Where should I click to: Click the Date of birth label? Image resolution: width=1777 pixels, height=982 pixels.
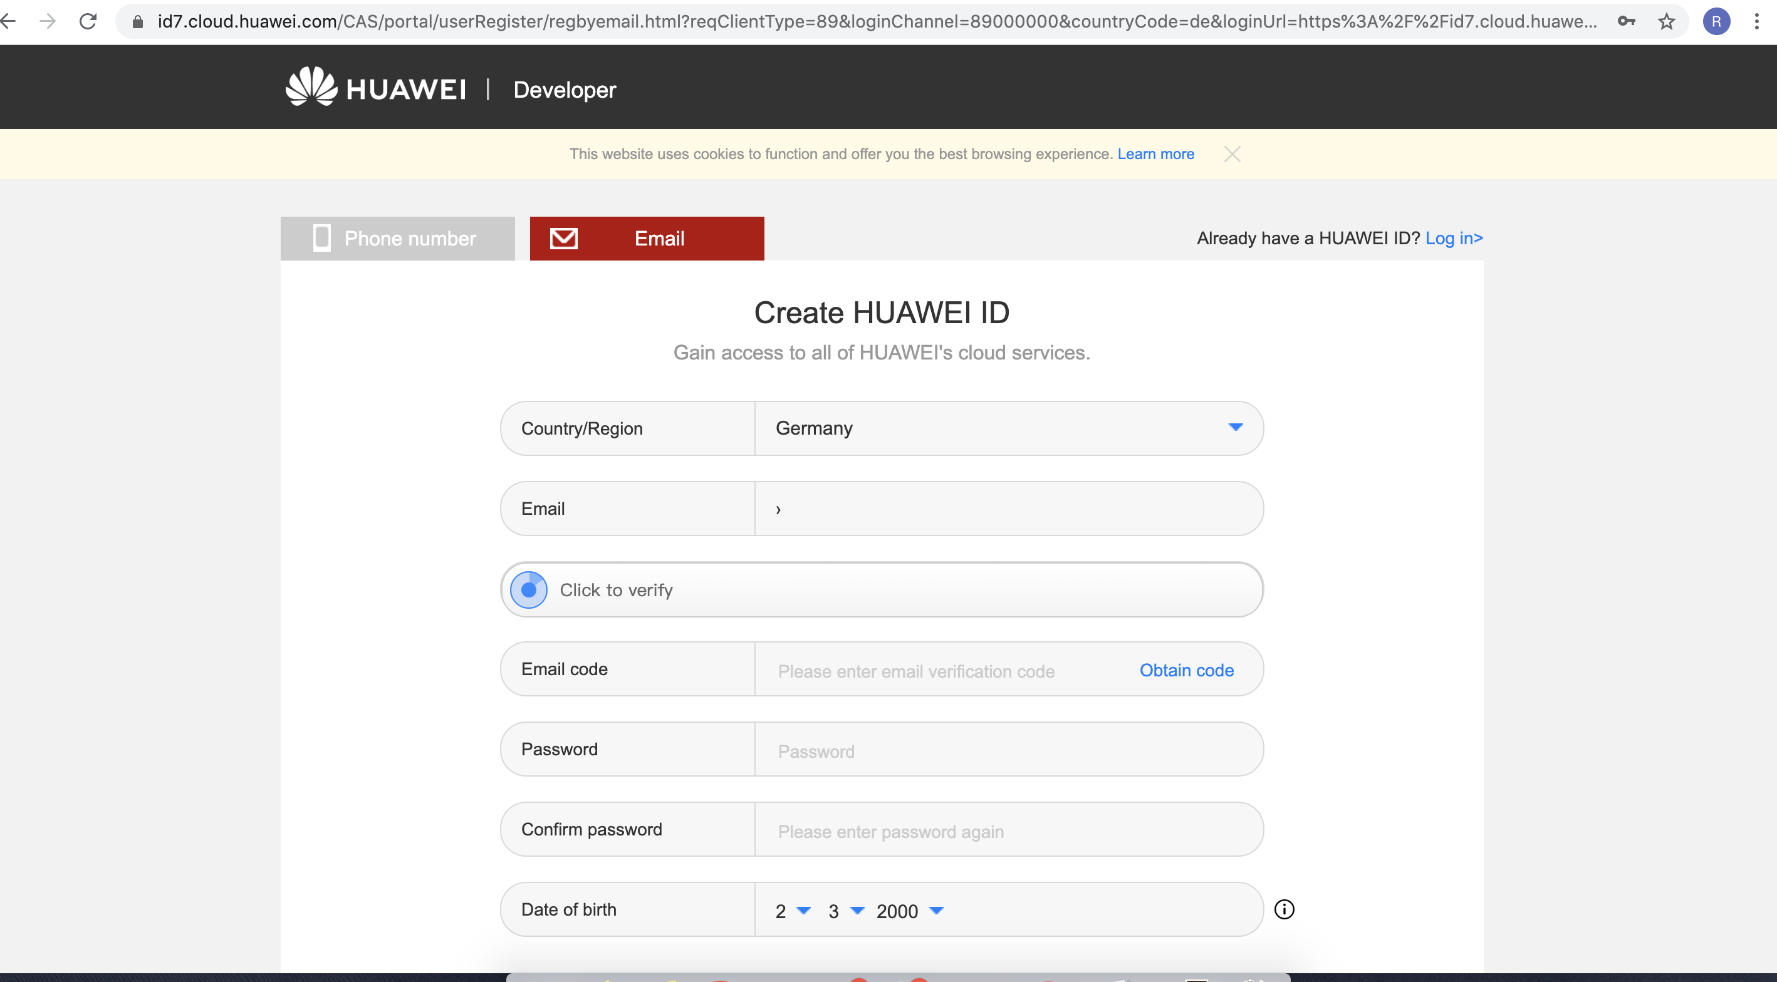click(x=568, y=909)
